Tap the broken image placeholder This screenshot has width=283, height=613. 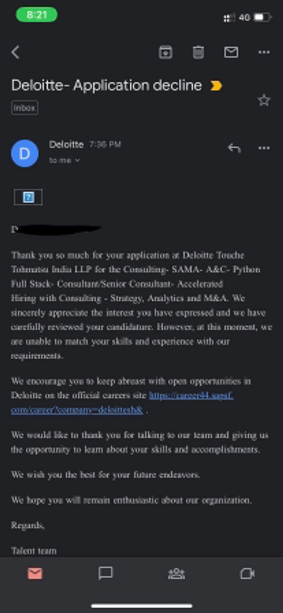tap(28, 197)
